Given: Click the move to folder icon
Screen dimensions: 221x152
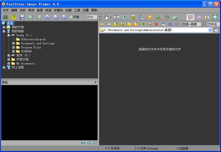Looking at the screenshot, I should click(x=150, y=24).
